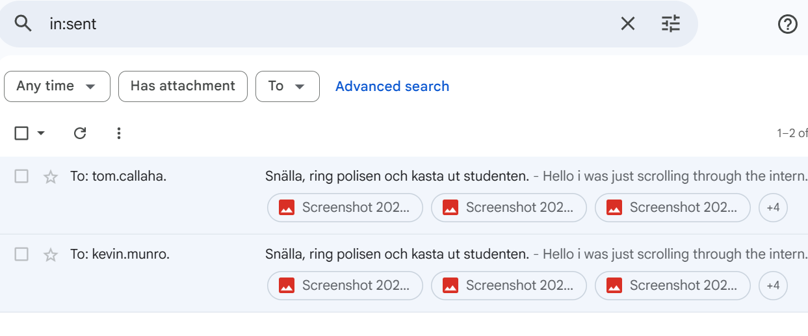
Task: Open the Help question mark icon
Action: click(787, 24)
